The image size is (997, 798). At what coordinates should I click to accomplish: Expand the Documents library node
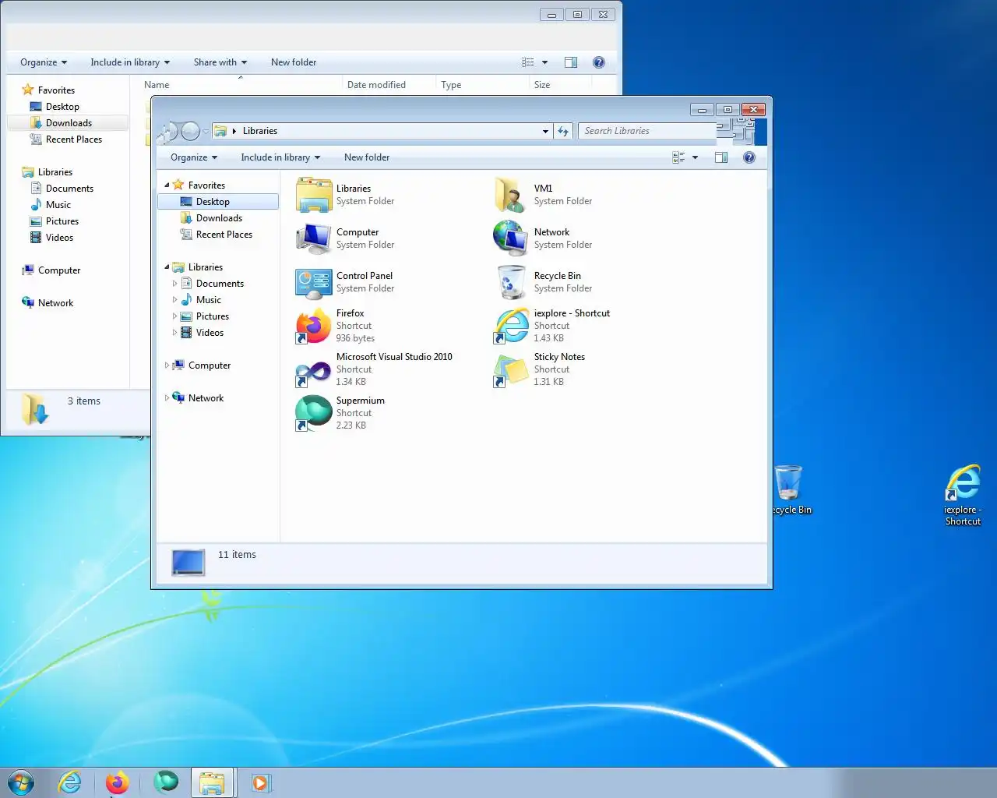click(174, 284)
